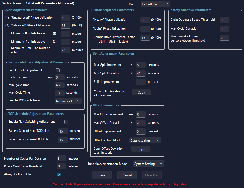Edit the Comparative Difference Factor value

click(145, 38)
